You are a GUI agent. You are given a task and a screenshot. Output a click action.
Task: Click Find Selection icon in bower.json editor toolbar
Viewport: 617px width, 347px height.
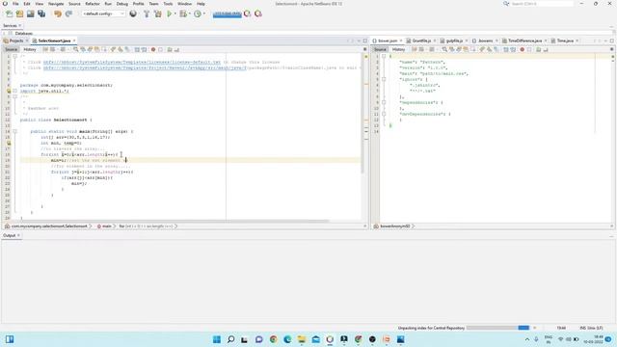coord(444,49)
